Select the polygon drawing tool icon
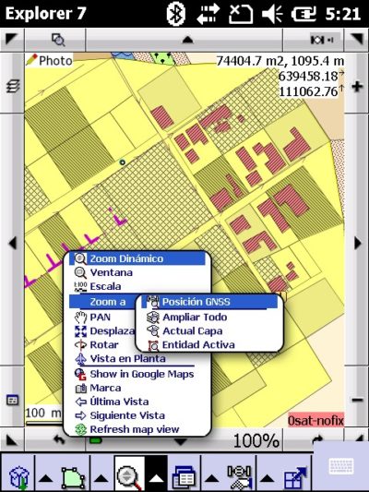The width and height of the screenshot is (369, 492). tap(74, 478)
